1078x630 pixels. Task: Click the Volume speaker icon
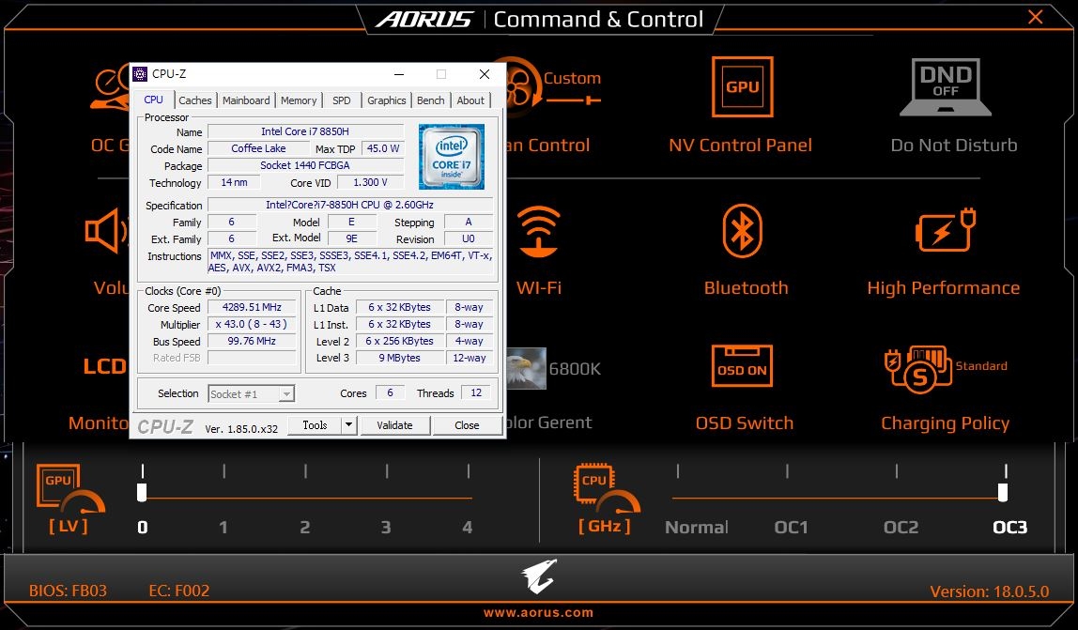107,231
